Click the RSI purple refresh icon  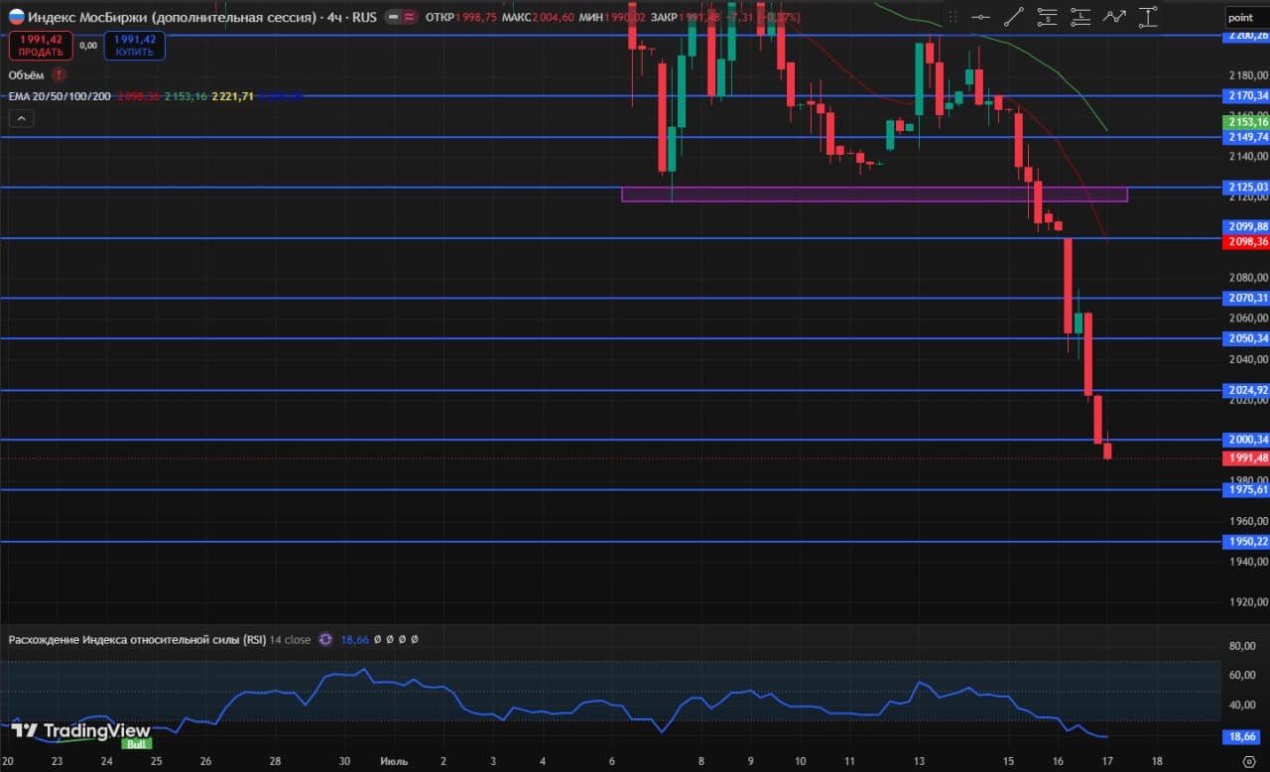[325, 640]
